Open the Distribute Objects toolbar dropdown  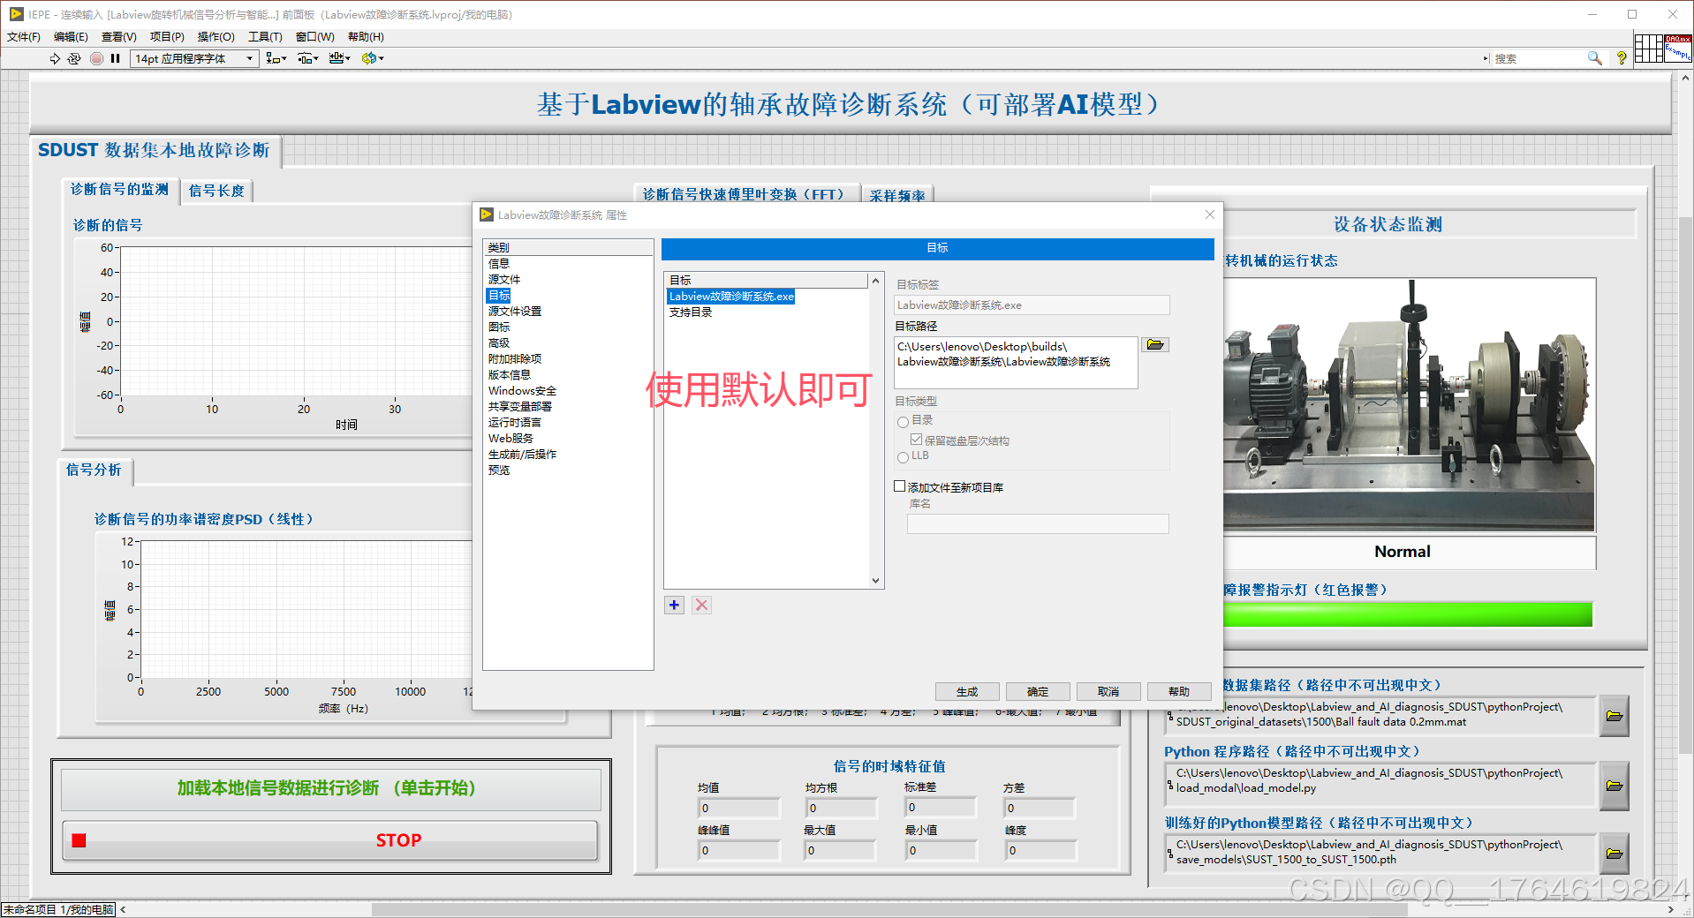308,58
